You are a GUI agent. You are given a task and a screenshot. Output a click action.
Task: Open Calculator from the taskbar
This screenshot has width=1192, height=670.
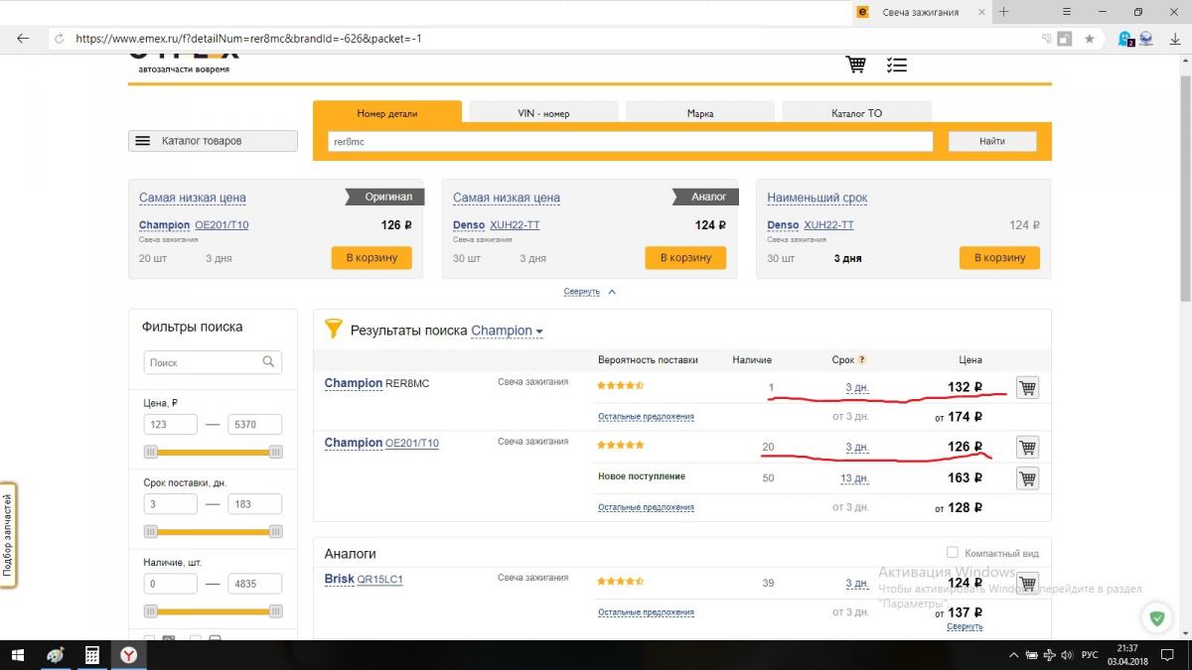[x=92, y=655]
